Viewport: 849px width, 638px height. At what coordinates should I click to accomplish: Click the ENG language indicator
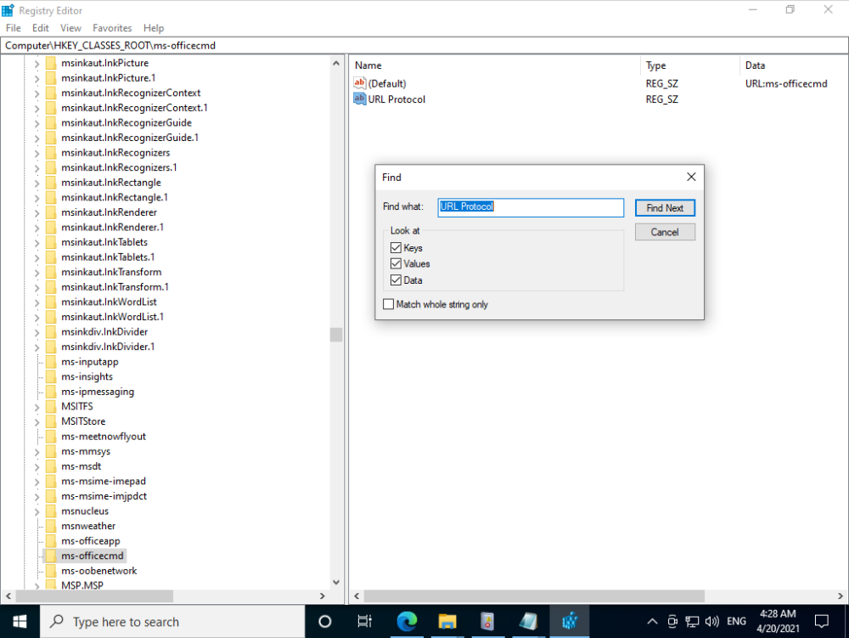pos(736,621)
